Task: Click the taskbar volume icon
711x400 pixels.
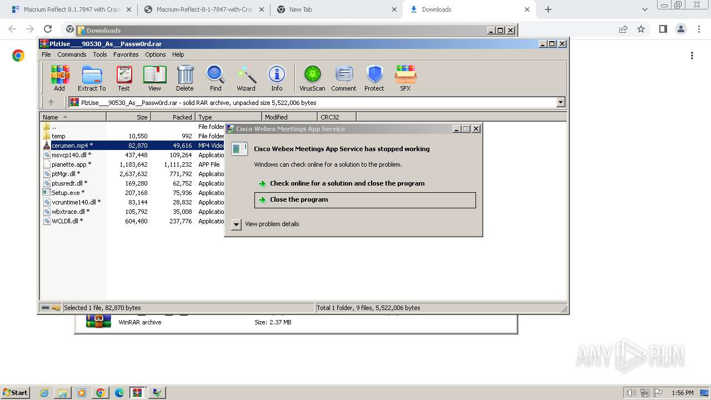Action: tap(631, 393)
